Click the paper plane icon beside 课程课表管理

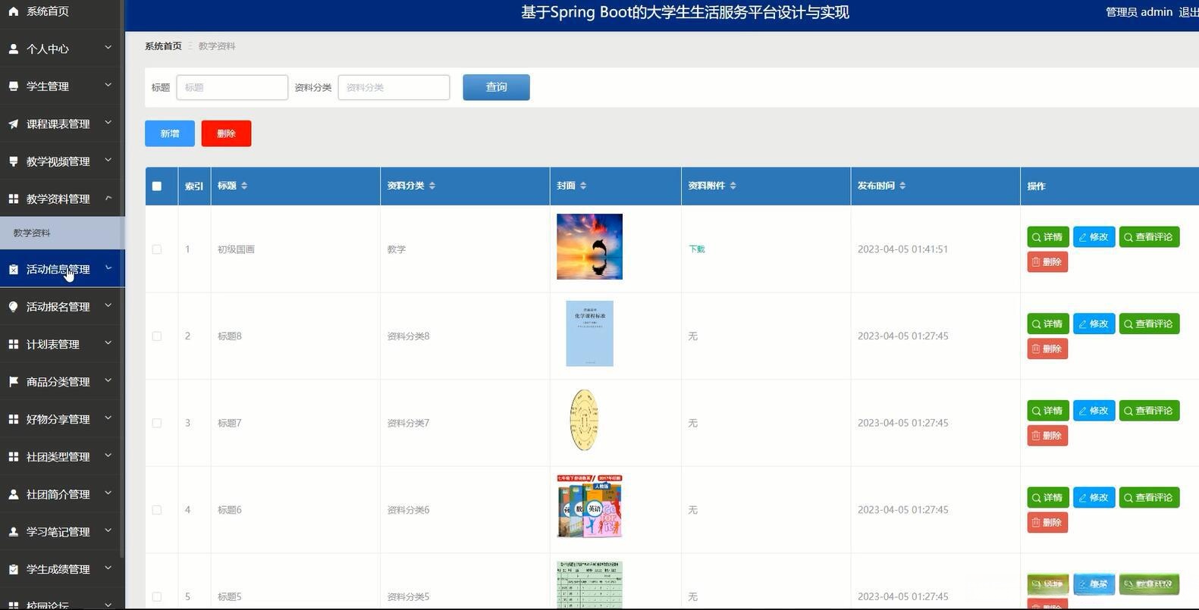[13, 124]
